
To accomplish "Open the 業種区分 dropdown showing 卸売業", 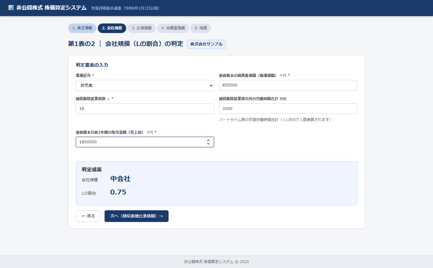I will pyautogui.click(x=145, y=86).
